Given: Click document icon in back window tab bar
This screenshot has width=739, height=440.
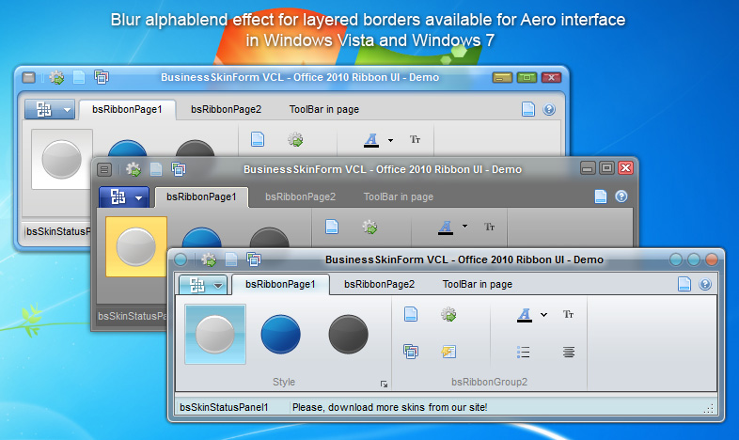Looking at the screenshot, I should coord(527,109).
